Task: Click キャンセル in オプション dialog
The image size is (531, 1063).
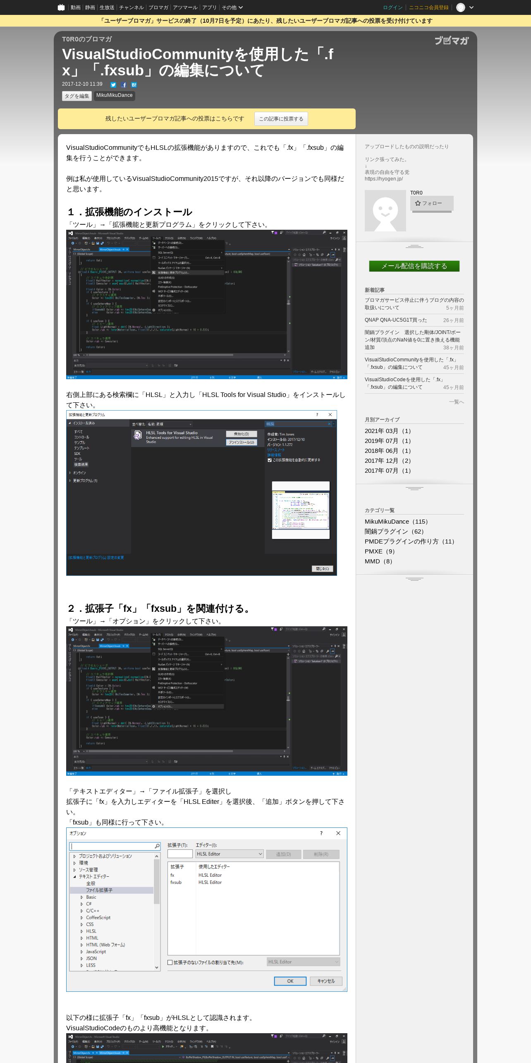Action: [x=326, y=981]
